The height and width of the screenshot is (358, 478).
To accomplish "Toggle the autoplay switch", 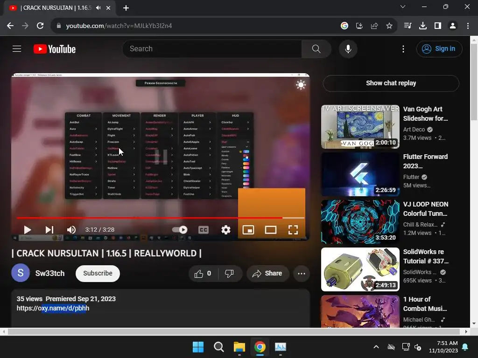I will (180, 230).
